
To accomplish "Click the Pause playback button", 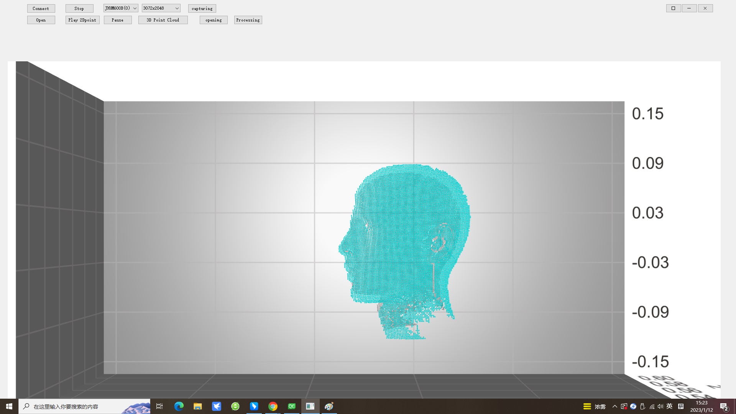I will 117,20.
